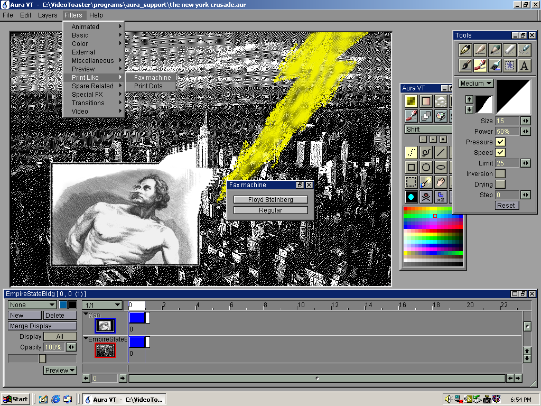541x406 pixels.
Task: Select the beige pencil tool in Tools
Action: click(x=480, y=50)
